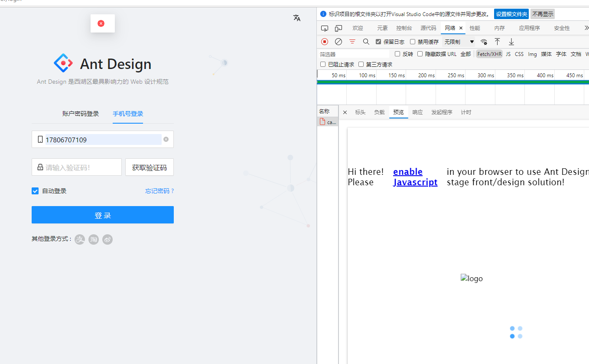Filter requests by JS type
The width and height of the screenshot is (589, 364).
[x=508, y=54]
